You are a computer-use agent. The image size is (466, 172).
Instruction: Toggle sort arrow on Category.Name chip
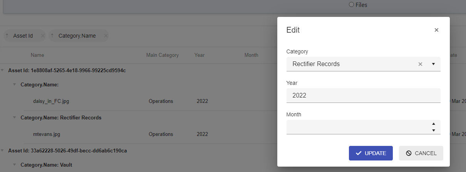click(x=52, y=36)
